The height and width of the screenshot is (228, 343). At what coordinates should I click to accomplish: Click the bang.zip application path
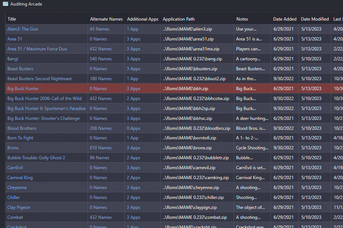pyautogui.click(x=192, y=59)
